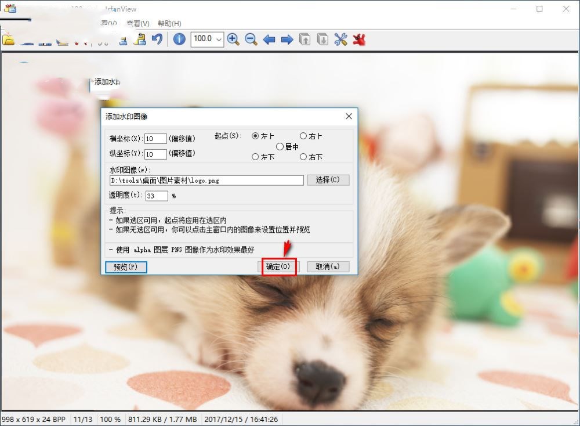Click the Zoom Out magnifier icon
The height and width of the screenshot is (426, 580).
tap(251, 39)
